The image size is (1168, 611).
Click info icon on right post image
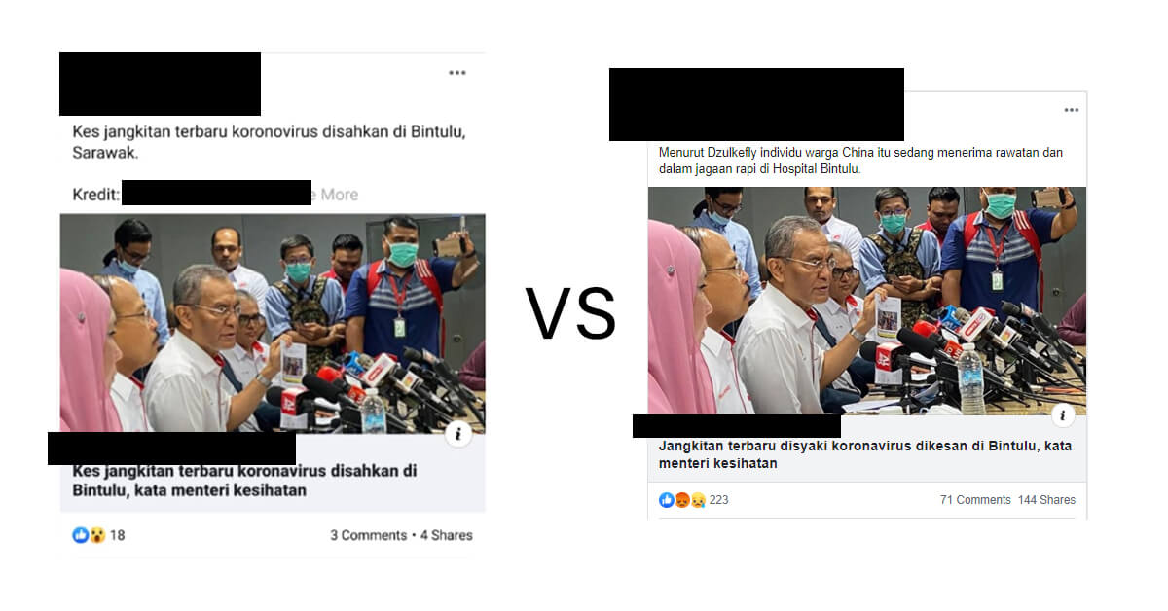[x=1062, y=416]
